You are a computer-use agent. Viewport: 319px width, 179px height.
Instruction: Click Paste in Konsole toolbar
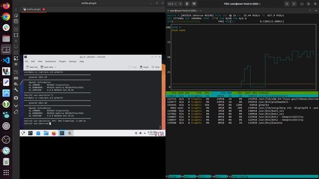pyautogui.click(x=144, y=67)
